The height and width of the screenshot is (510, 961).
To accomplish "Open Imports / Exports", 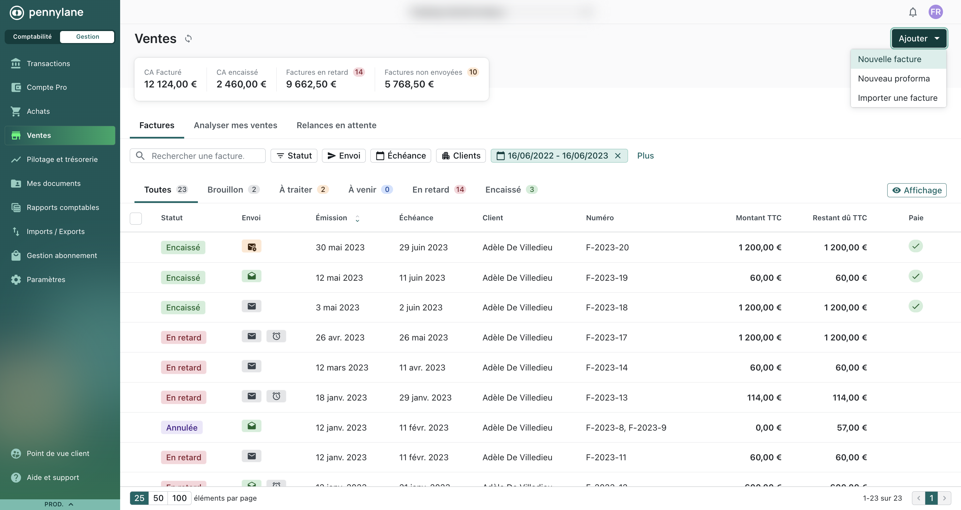I will (x=60, y=231).
